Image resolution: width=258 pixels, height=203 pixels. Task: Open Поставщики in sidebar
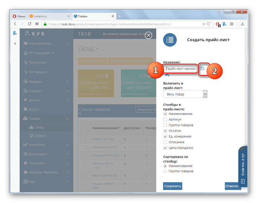pos(46,72)
